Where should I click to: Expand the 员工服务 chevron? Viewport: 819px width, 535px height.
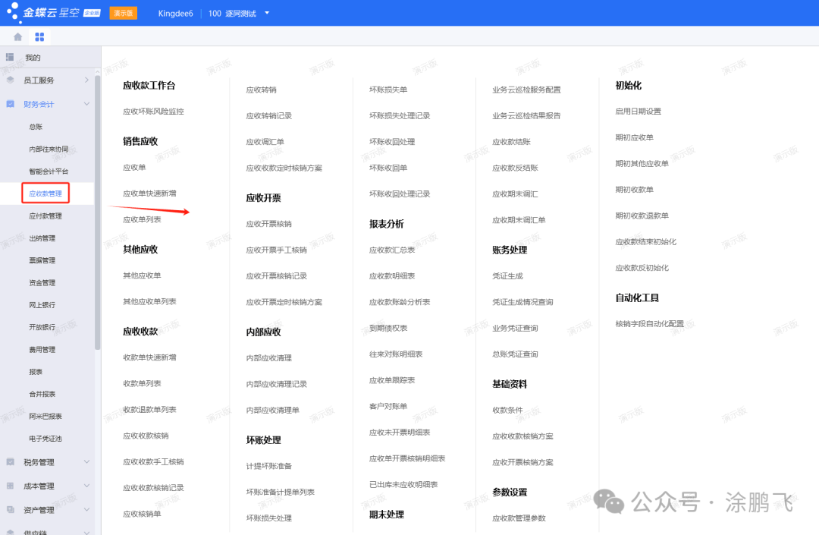coord(86,80)
